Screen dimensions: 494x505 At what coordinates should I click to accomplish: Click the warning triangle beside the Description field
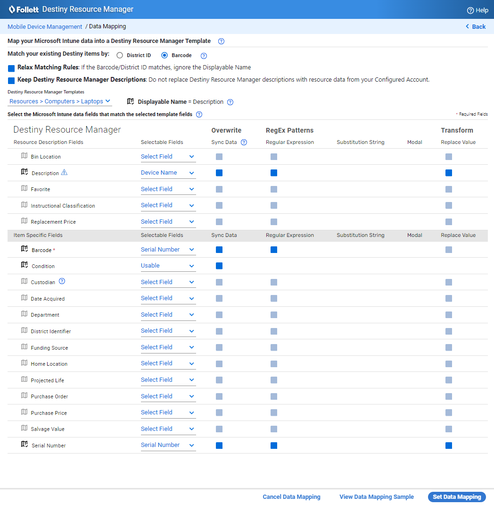pos(64,173)
